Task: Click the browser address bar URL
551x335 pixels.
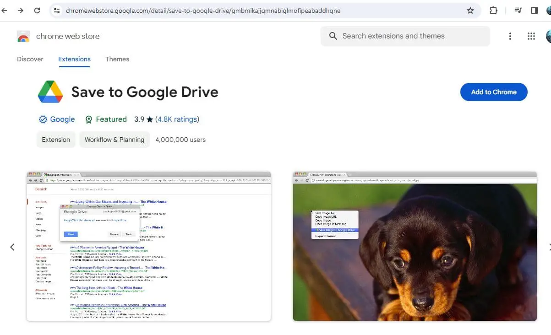Action: [x=203, y=11]
